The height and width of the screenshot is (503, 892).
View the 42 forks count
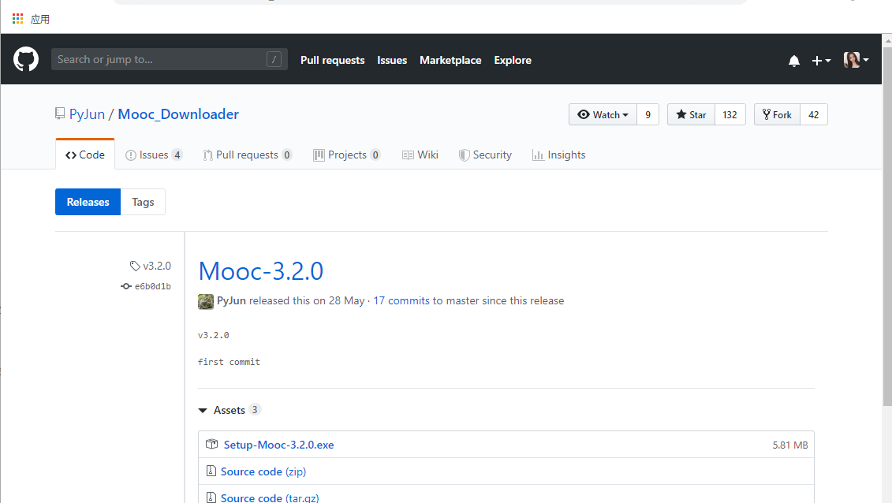click(x=813, y=114)
